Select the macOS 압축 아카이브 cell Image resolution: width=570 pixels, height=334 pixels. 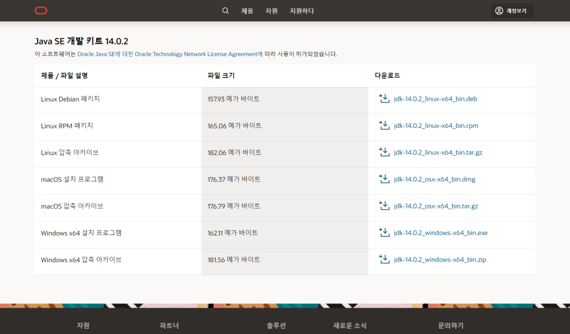tap(118, 208)
